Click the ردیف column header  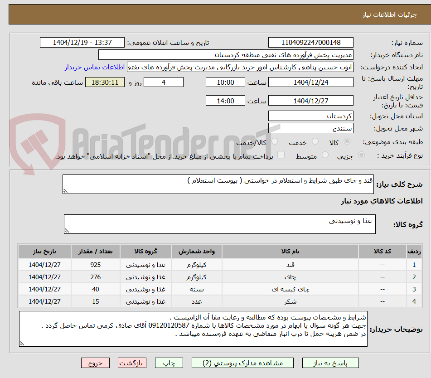414,251
